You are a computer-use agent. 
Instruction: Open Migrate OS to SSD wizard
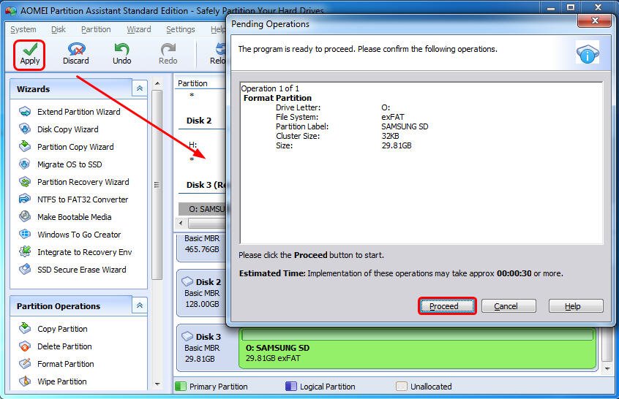coord(70,164)
